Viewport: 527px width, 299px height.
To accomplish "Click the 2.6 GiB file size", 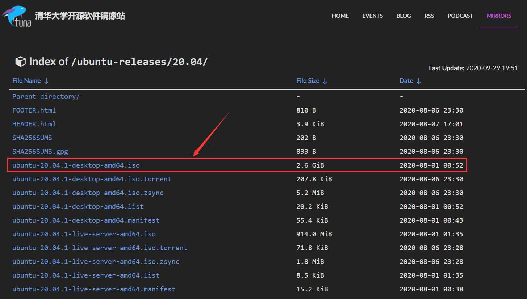I will coord(310,165).
